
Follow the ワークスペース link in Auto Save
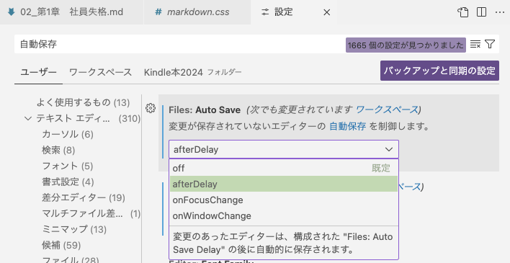(387, 110)
